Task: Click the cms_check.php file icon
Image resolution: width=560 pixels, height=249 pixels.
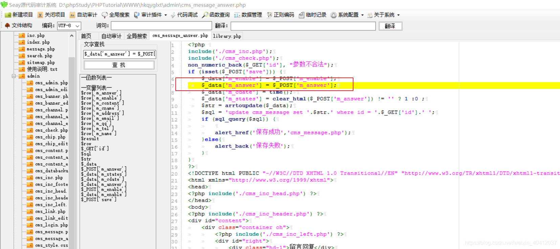Action: (x=30, y=130)
